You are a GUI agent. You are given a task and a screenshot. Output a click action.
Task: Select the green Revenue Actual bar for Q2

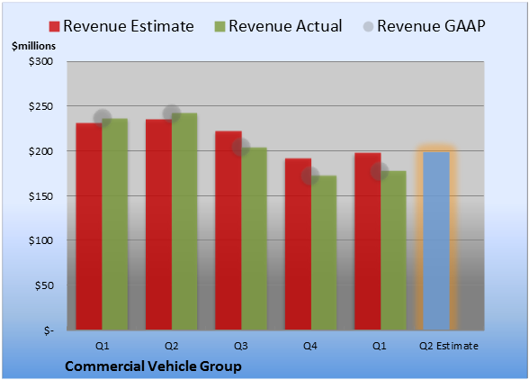184,222
